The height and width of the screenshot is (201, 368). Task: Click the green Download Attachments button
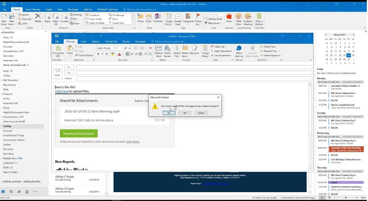(x=79, y=133)
